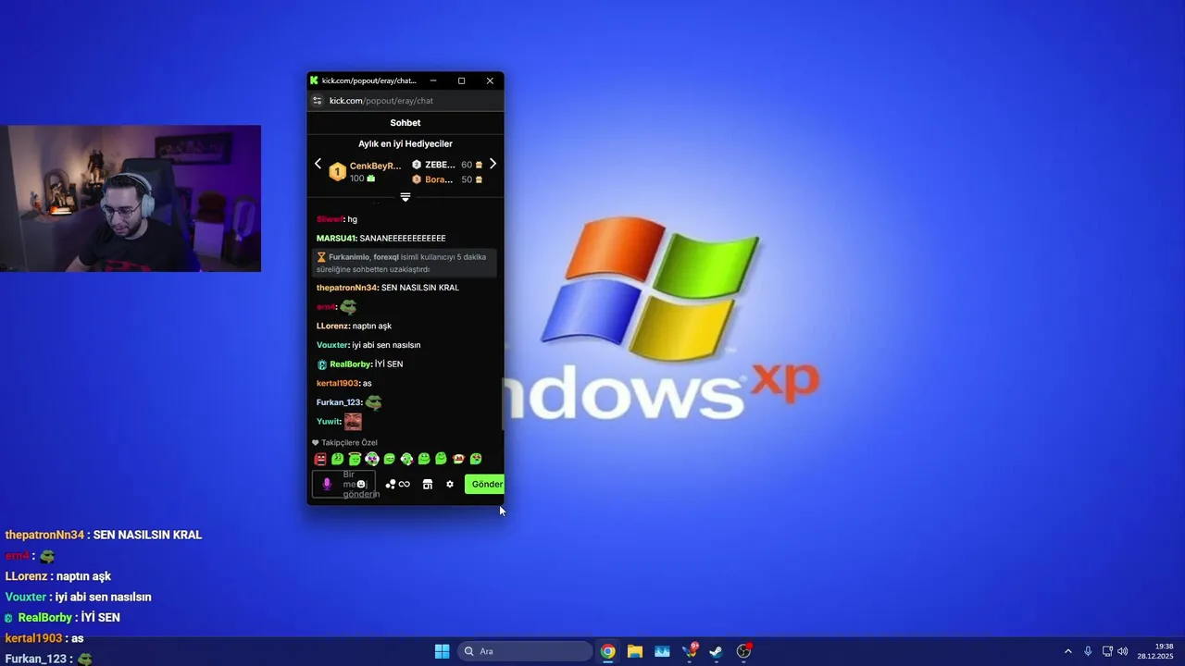
Task: Click the Aylık en iyi Hediyeciler title
Action: (405, 144)
